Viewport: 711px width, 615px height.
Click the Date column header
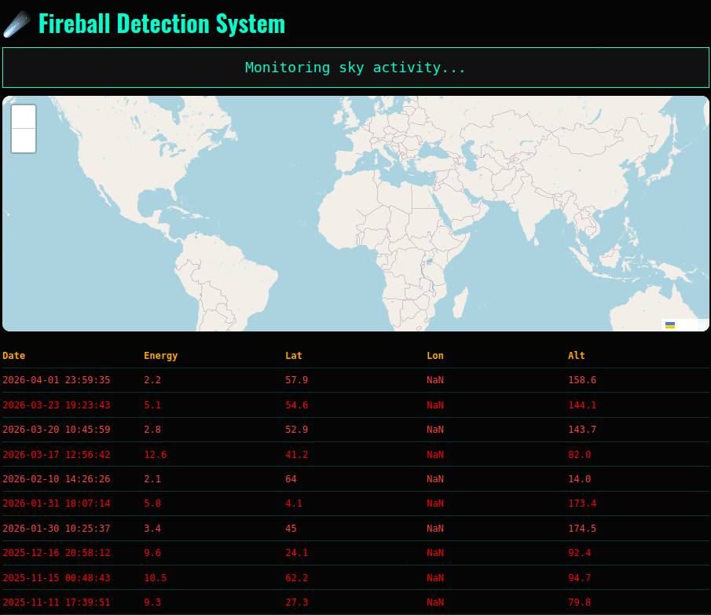coord(14,356)
